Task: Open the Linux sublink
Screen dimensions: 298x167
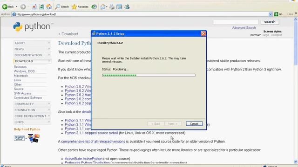Action: [x=18, y=80]
